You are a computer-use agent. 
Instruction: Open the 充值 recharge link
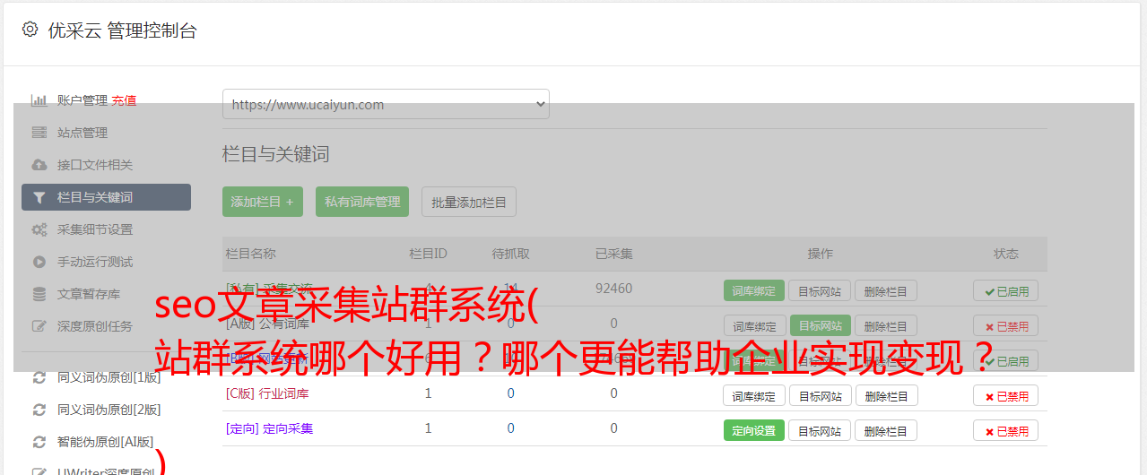click(x=124, y=100)
